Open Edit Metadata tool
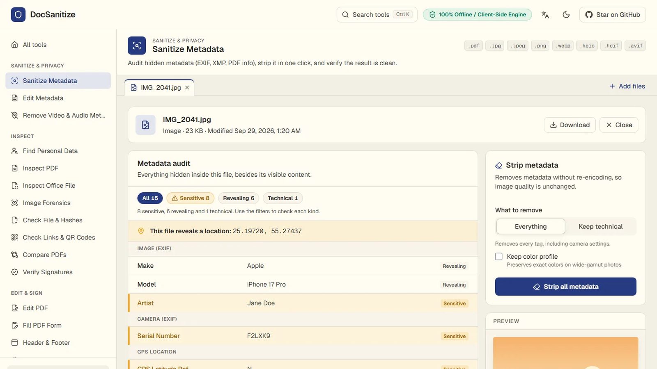657x369 pixels. [58, 98]
